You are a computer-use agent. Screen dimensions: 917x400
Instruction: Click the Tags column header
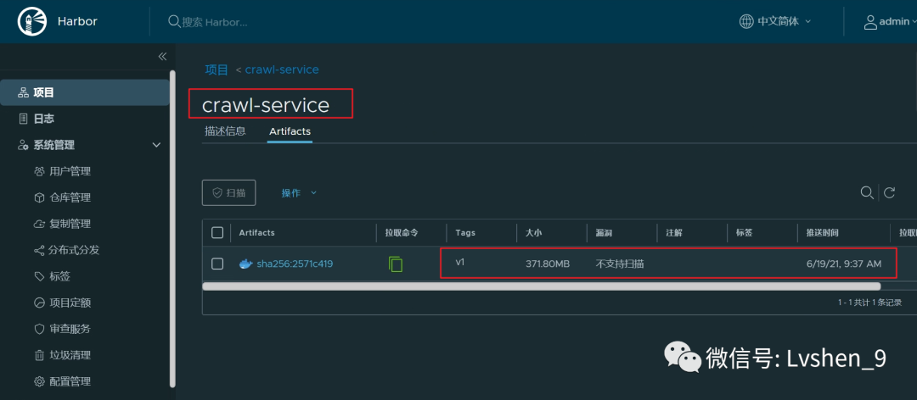coord(465,232)
